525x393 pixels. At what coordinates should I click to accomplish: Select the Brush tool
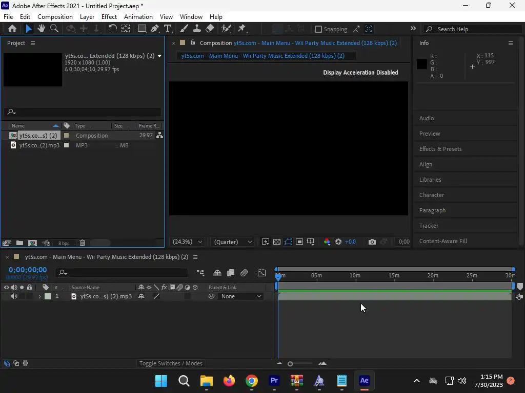click(184, 29)
